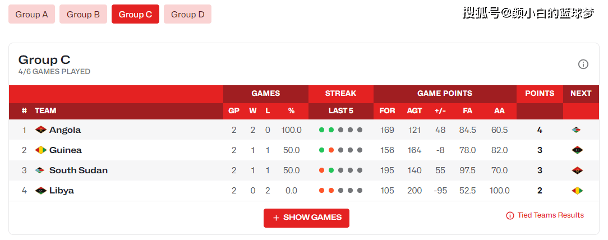
Task: Click Angola's next opponent flag icon
Action: pyautogui.click(x=577, y=130)
